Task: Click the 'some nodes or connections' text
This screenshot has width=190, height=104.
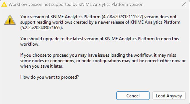Action: (x=47, y=61)
